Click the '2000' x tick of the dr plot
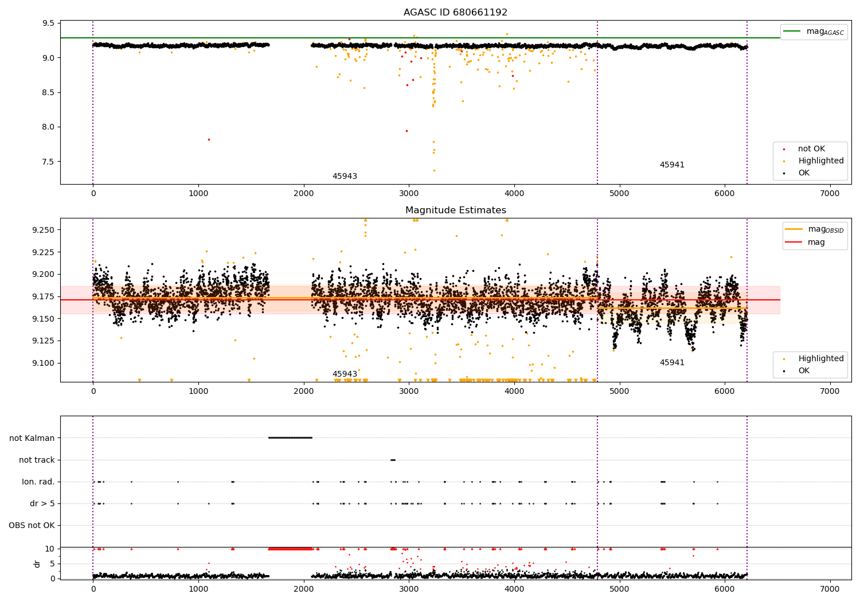 [x=303, y=589]
